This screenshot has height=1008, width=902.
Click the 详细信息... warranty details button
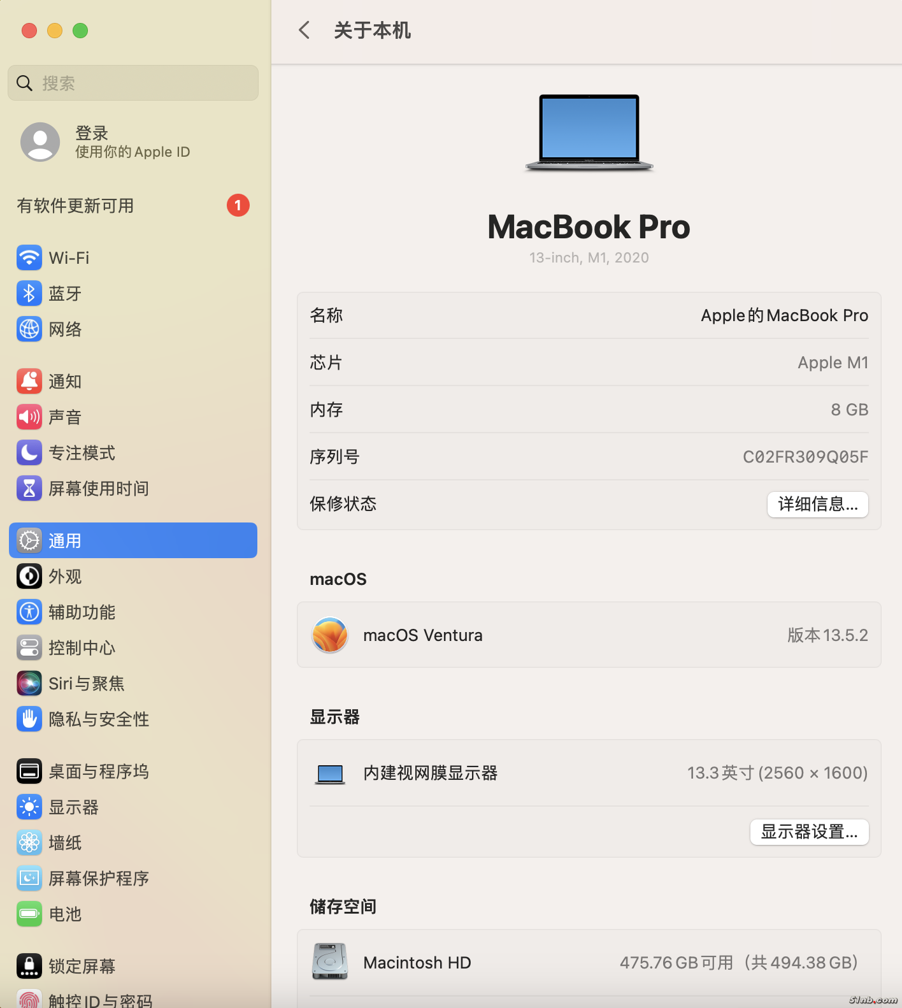pyautogui.click(x=817, y=505)
